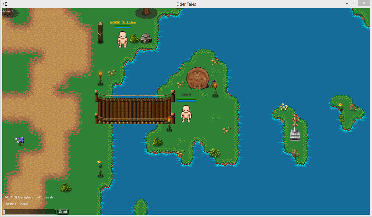Click the "Leash" name label above the player
This screenshot has height=217, width=372.
click(186, 94)
